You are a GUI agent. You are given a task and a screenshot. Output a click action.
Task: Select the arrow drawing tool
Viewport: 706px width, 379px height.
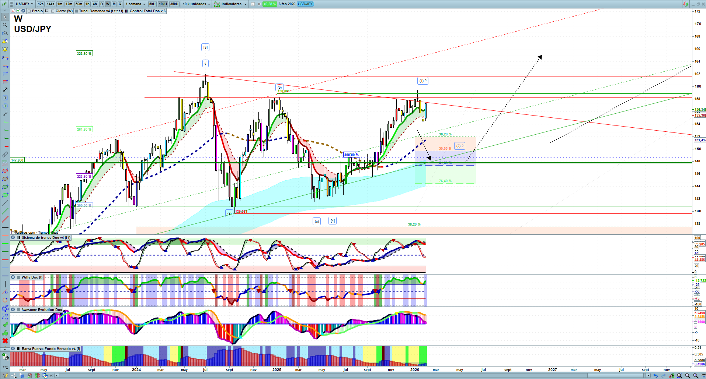click(5, 90)
